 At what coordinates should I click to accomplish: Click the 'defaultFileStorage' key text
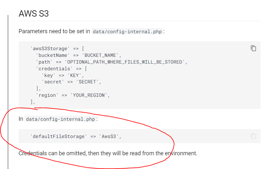pyautogui.click(x=59, y=136)
